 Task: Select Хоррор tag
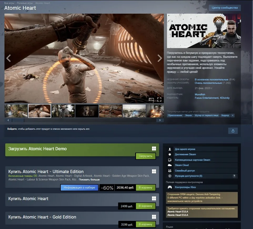(x=225, y=115)
